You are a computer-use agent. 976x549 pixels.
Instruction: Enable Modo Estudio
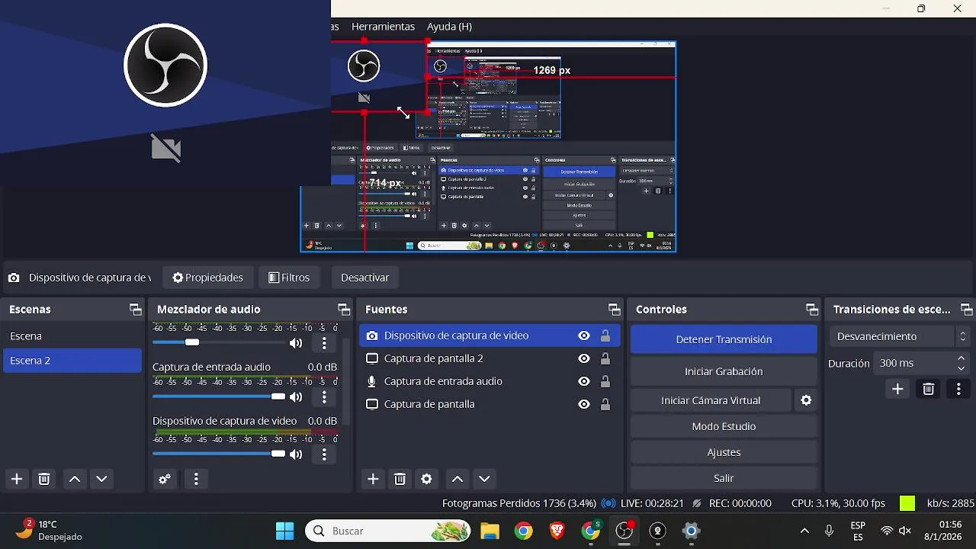[x=724, y=426]
